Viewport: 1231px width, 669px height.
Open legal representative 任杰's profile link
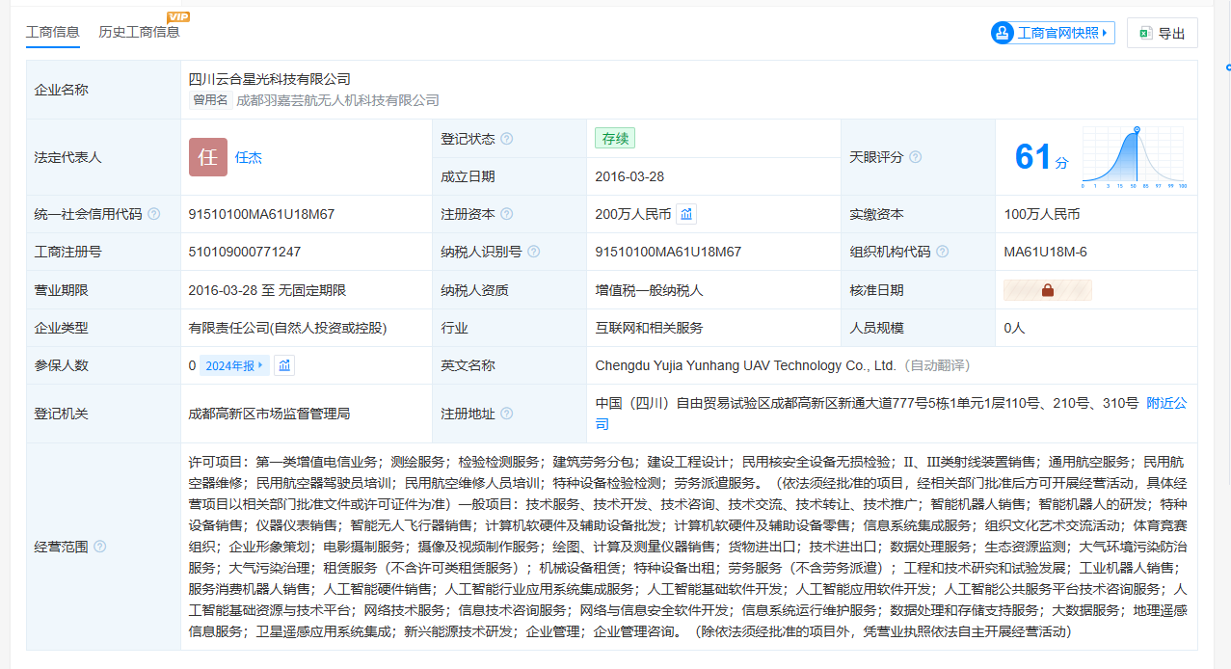(249, 157)
